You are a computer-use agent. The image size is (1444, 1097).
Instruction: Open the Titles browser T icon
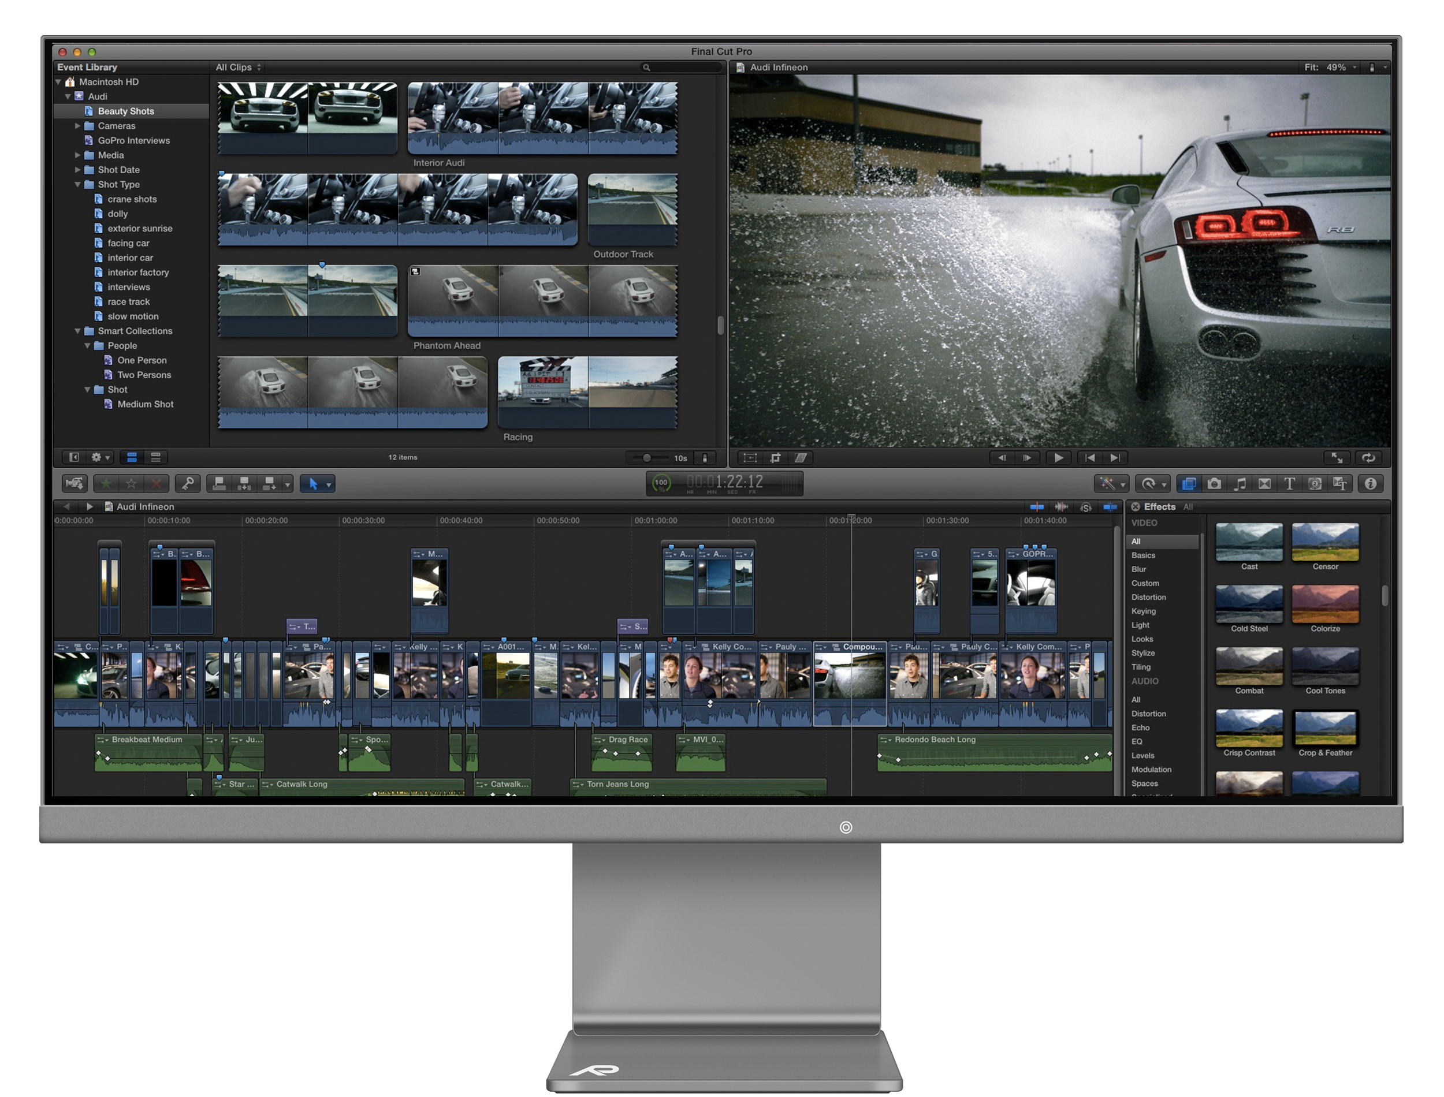[1290, 484]
